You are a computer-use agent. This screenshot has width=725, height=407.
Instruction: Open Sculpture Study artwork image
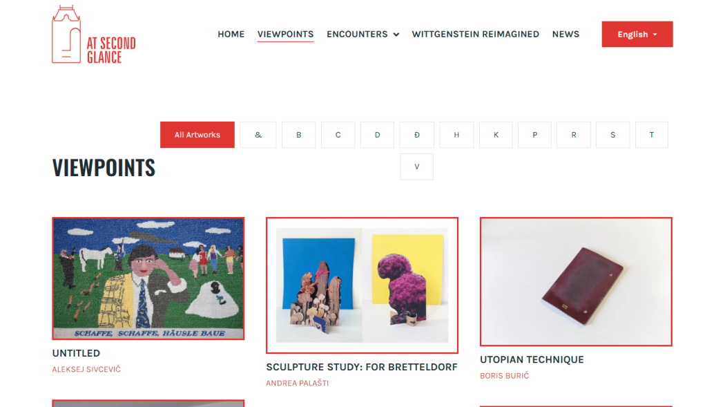[362, 285]
